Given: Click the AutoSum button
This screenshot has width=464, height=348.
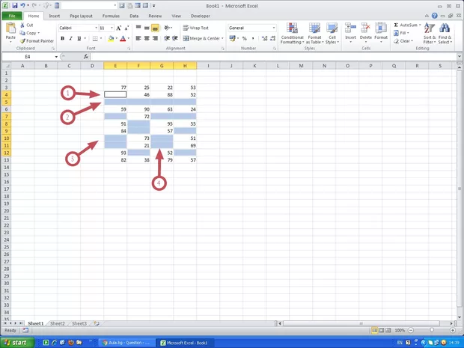Looking at the screenshot, I should click(407, 25).
